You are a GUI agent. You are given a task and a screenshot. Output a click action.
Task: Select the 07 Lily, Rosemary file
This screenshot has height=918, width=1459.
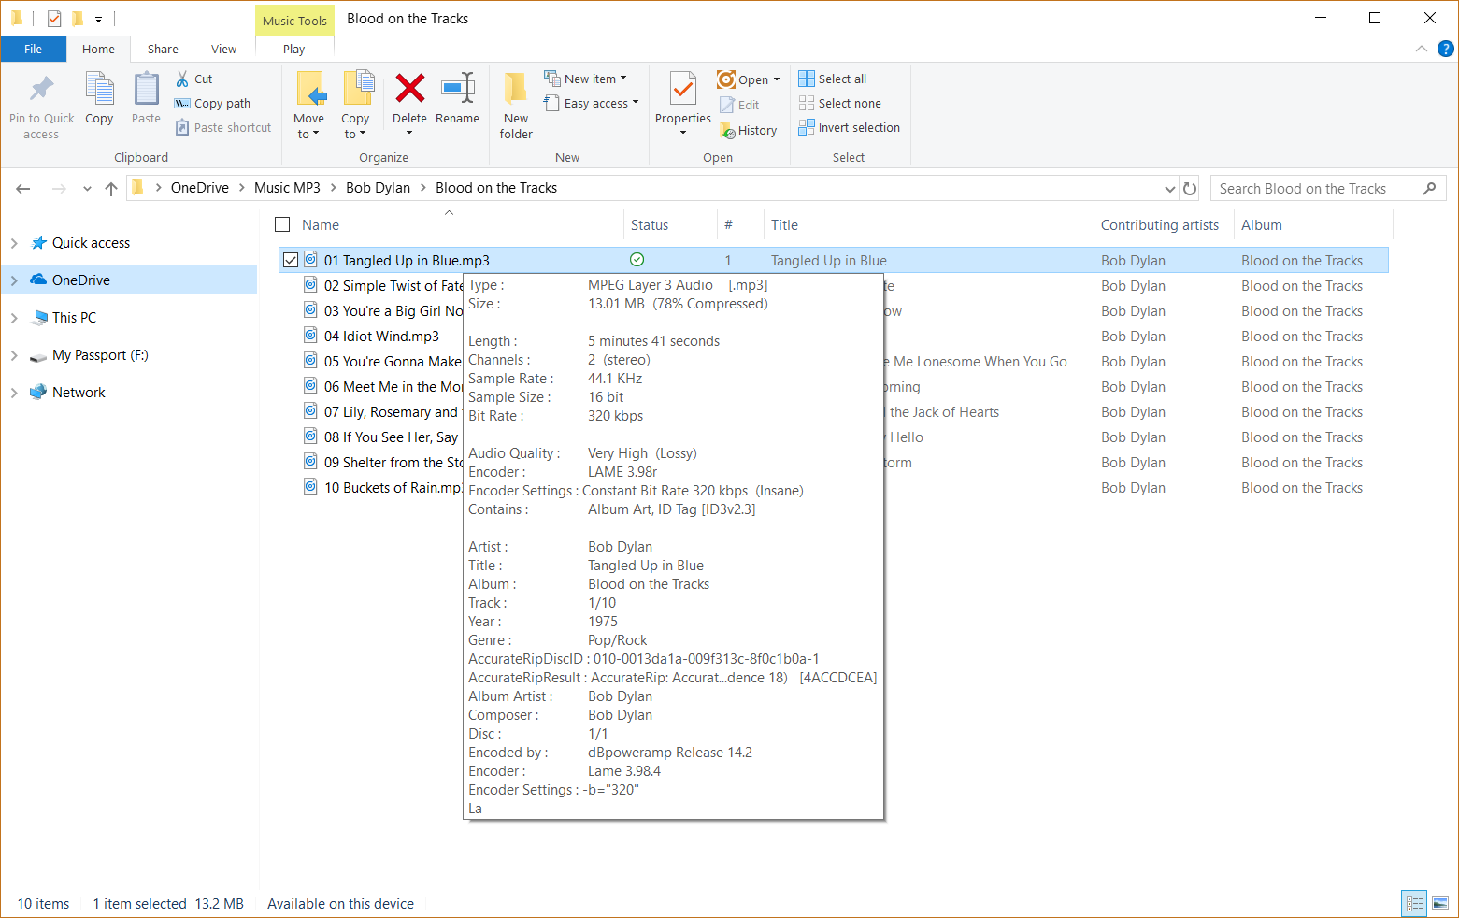392,411
